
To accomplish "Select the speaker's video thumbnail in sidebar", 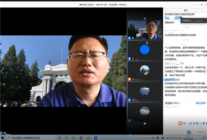I will [x=145, y=29].
